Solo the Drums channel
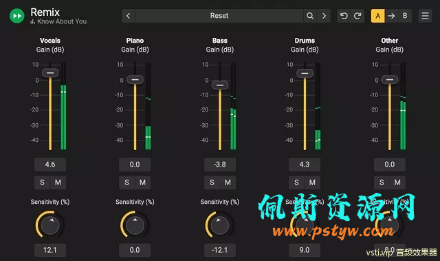 [x=296, y=182]
